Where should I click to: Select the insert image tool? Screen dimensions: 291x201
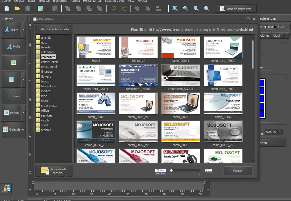(x=13, y=63)
